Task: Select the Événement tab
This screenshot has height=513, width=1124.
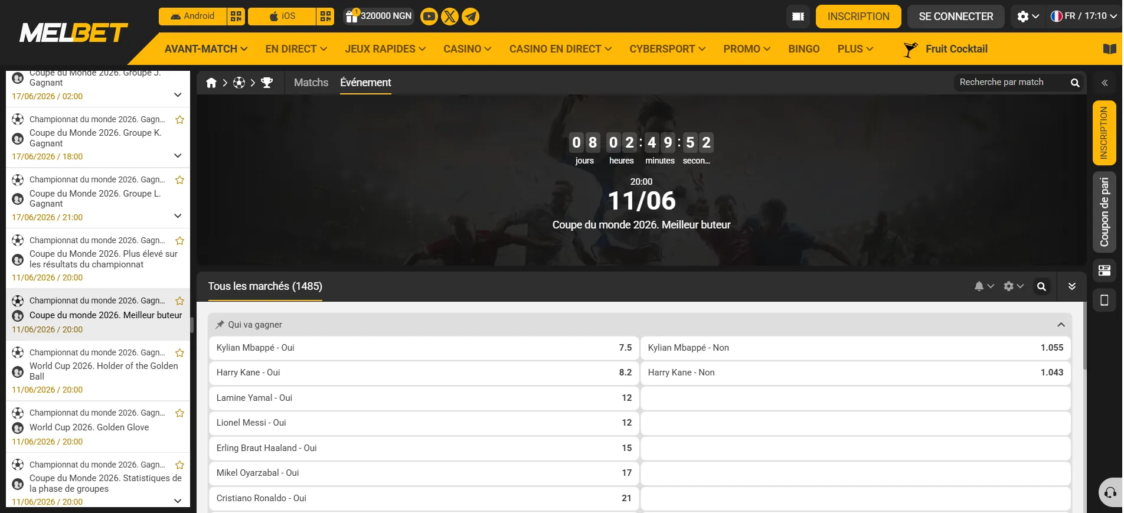Action: click(x=365, y=83)
